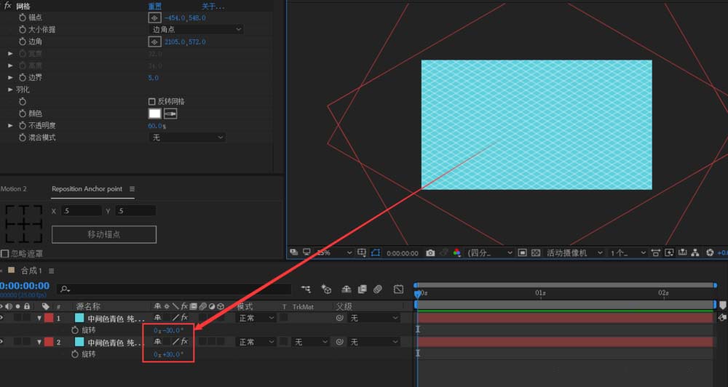This screenshot has height=387, width=728.
Task: Open composition mini-flowchart in timeline
Action: tap(306, 289)
